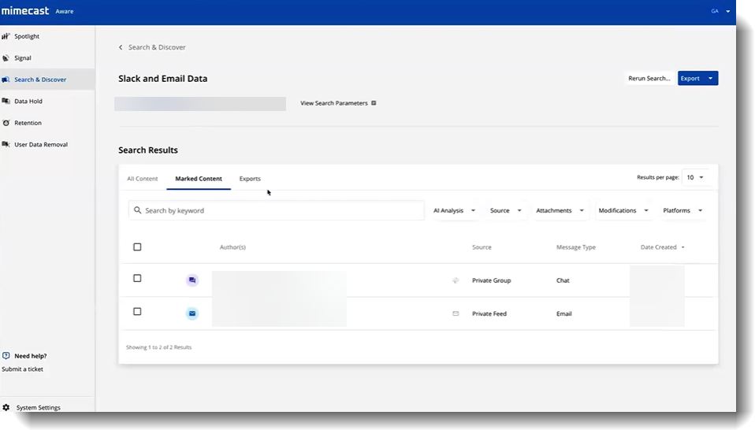
Task: Click icon next to View Search Parameters
Action: click(x=374, y=103)
